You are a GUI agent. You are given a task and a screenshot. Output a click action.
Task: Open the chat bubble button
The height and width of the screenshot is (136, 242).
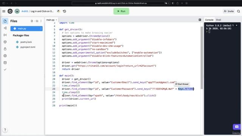[237, 127]
